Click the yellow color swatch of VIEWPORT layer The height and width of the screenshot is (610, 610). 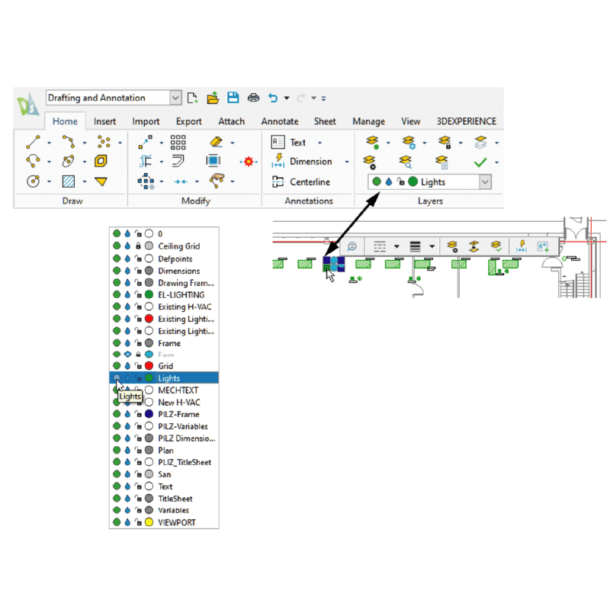[149, 522]
